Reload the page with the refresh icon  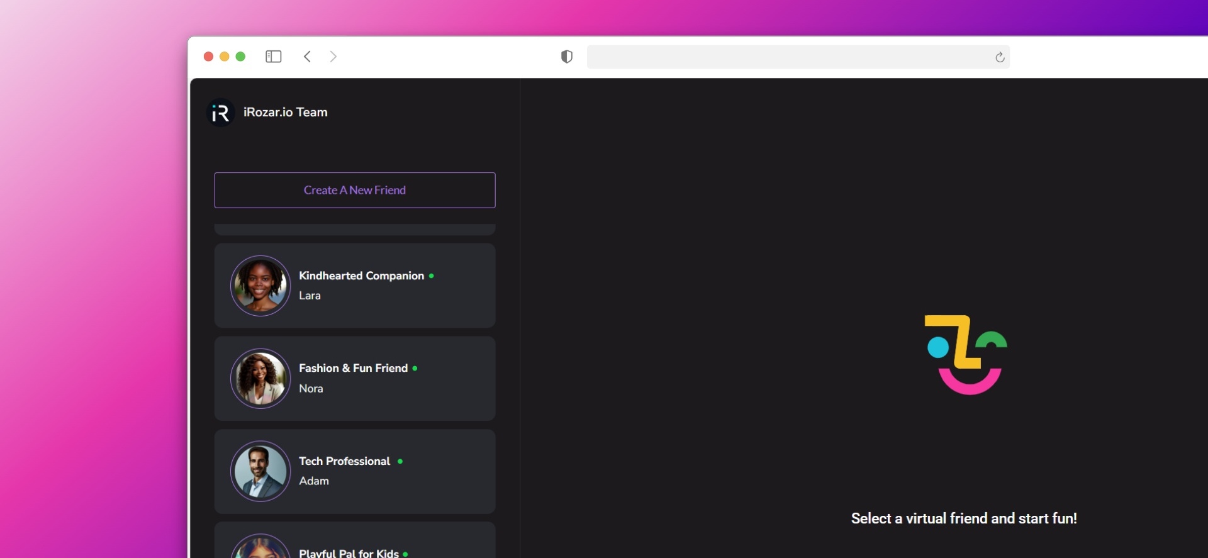coord(1000,57)
